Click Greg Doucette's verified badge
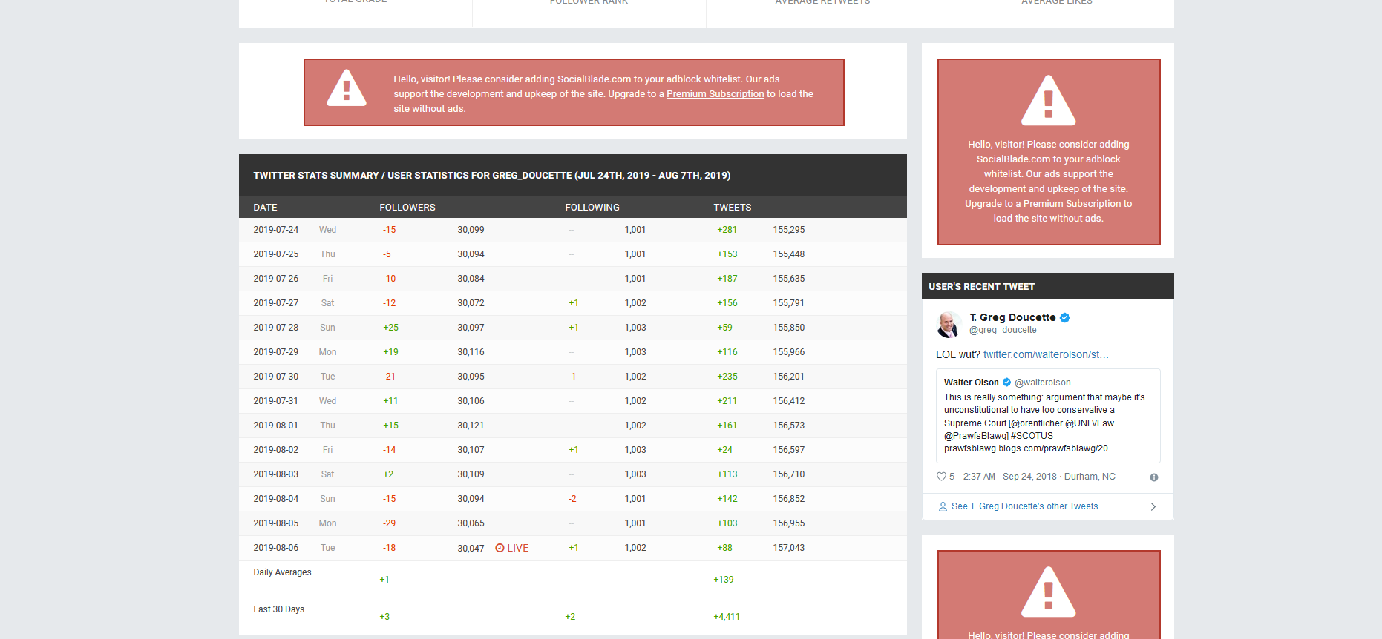The height and width of the screenshot is (639, 1382). 1064,317
